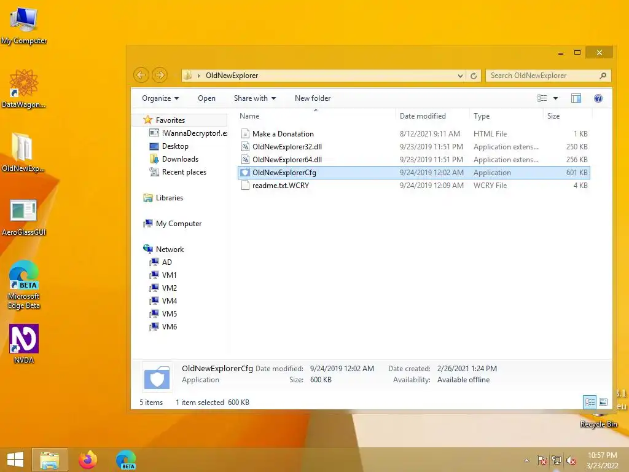Open muted volume tray icon
629x472 pixels.
coord(571,460)
